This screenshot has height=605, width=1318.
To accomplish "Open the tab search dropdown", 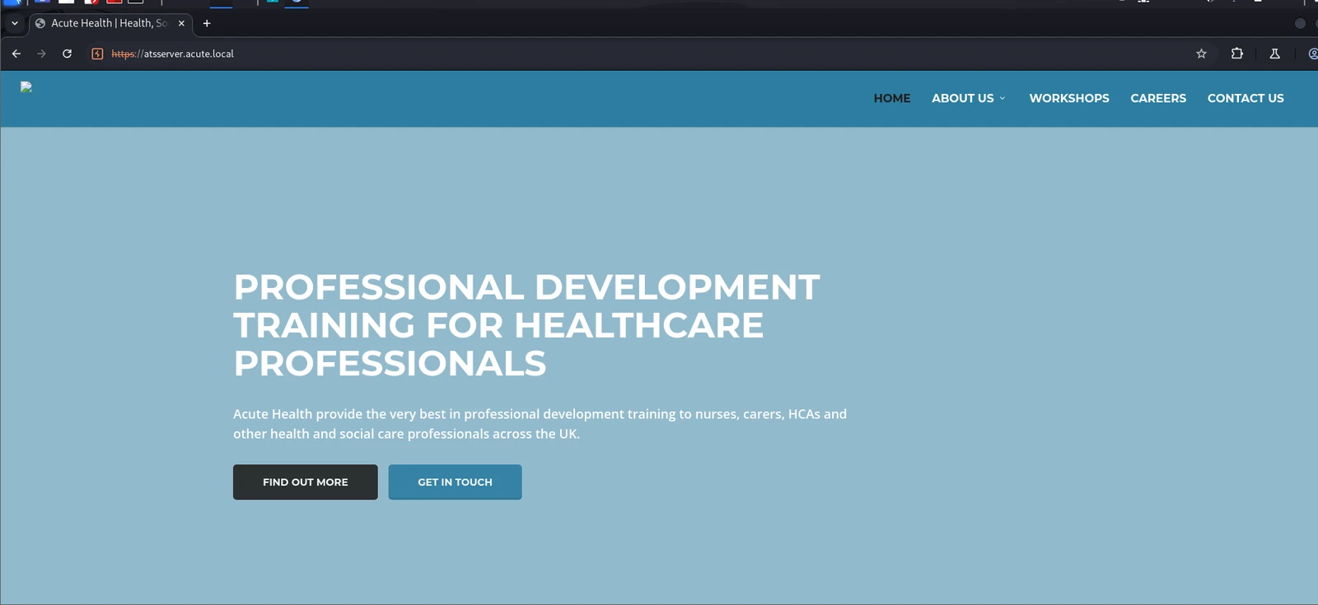I will point(14,23).
